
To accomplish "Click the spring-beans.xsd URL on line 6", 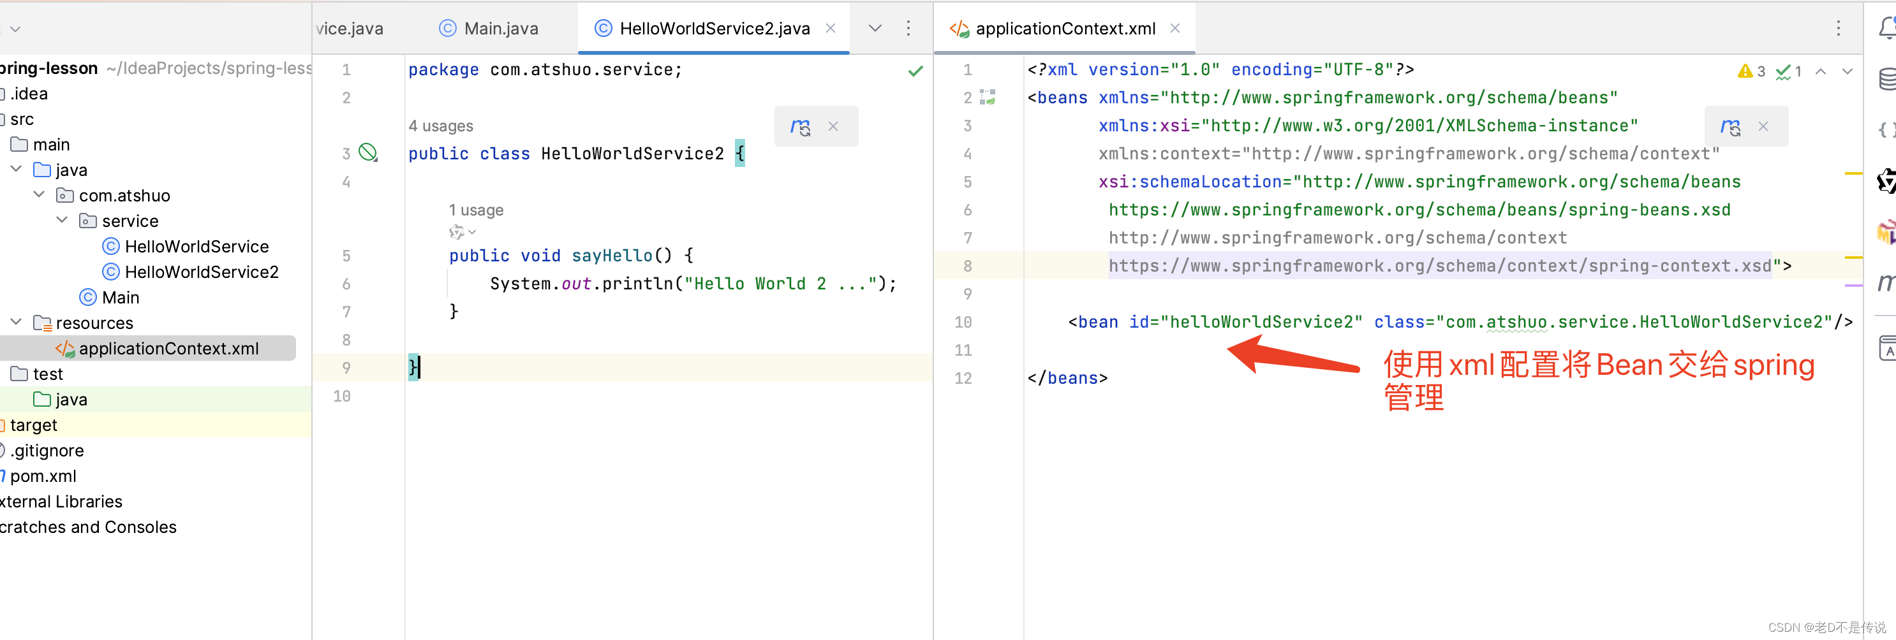I will pyautogui.click(x=1419, y=210).
